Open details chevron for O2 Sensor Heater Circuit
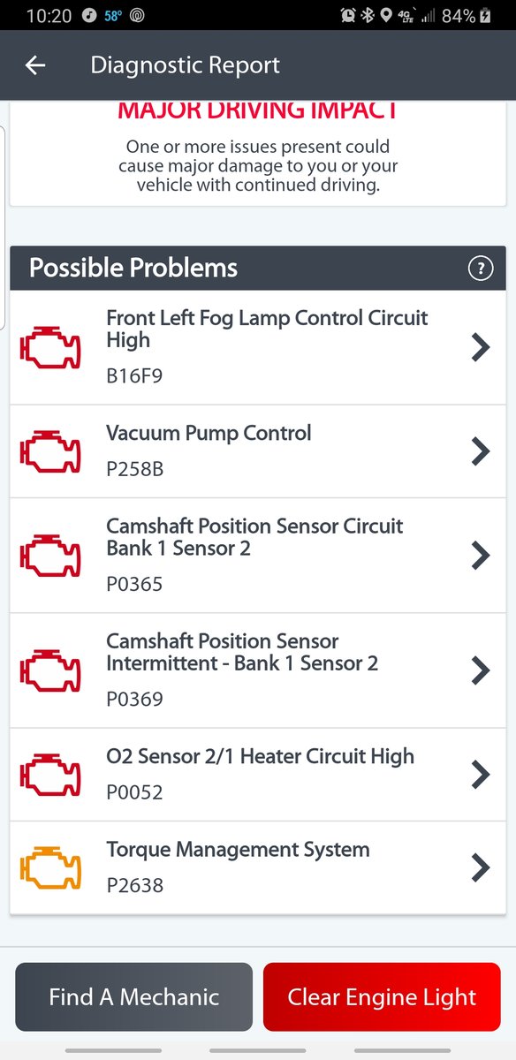 click(480, 774)
